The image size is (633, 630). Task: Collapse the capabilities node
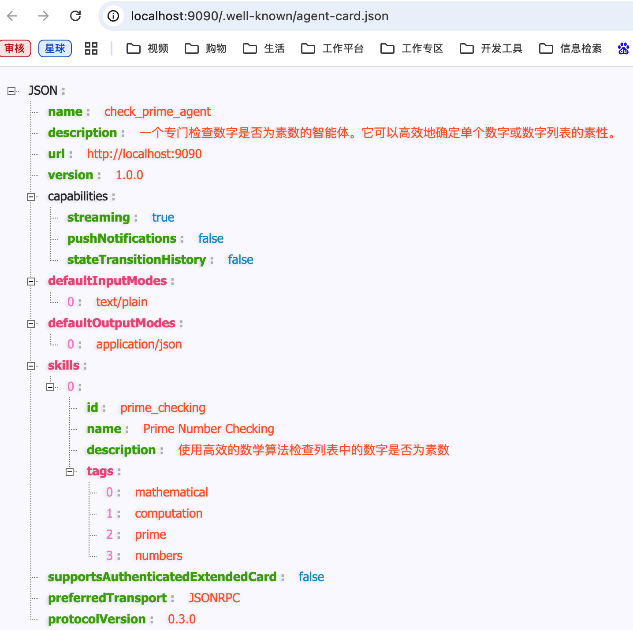coord(31,197)
